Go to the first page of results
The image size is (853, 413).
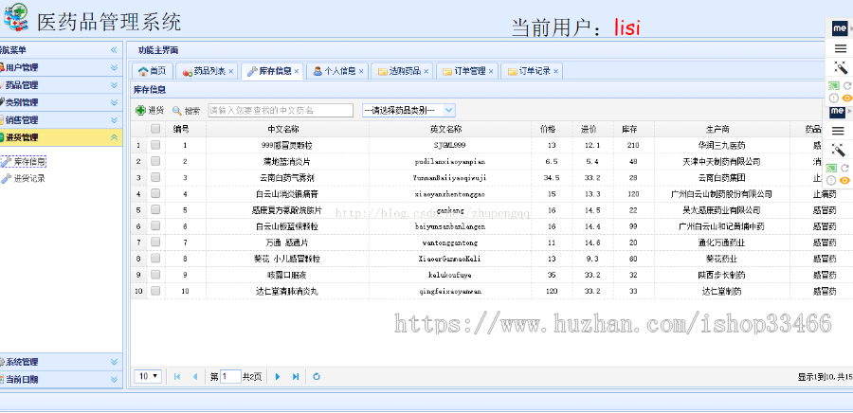point(177,376)
